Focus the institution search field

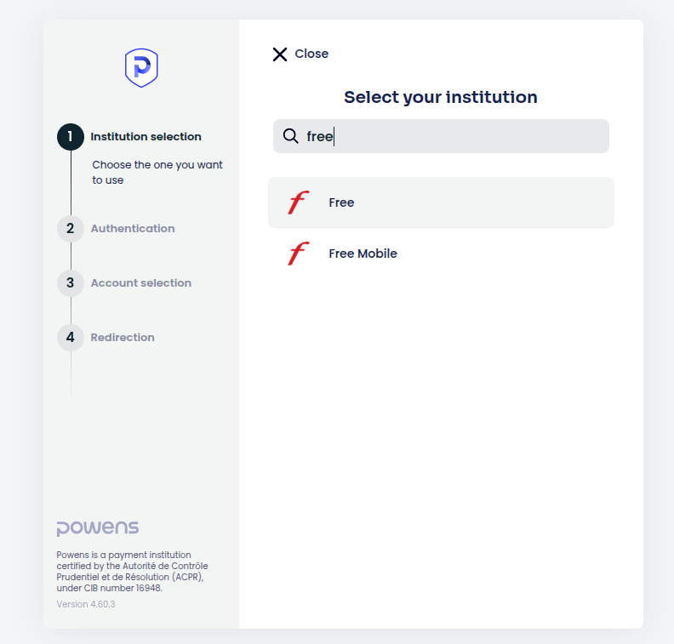(451, 136)
